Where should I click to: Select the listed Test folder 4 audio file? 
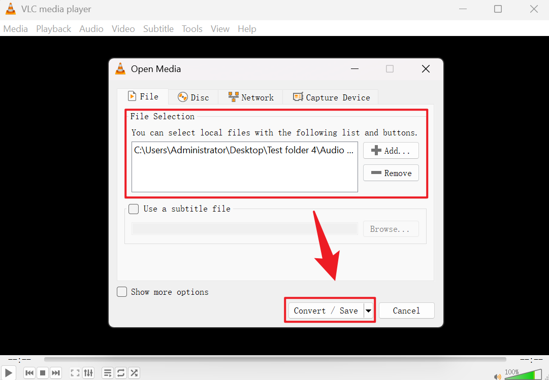pos(244,151)
